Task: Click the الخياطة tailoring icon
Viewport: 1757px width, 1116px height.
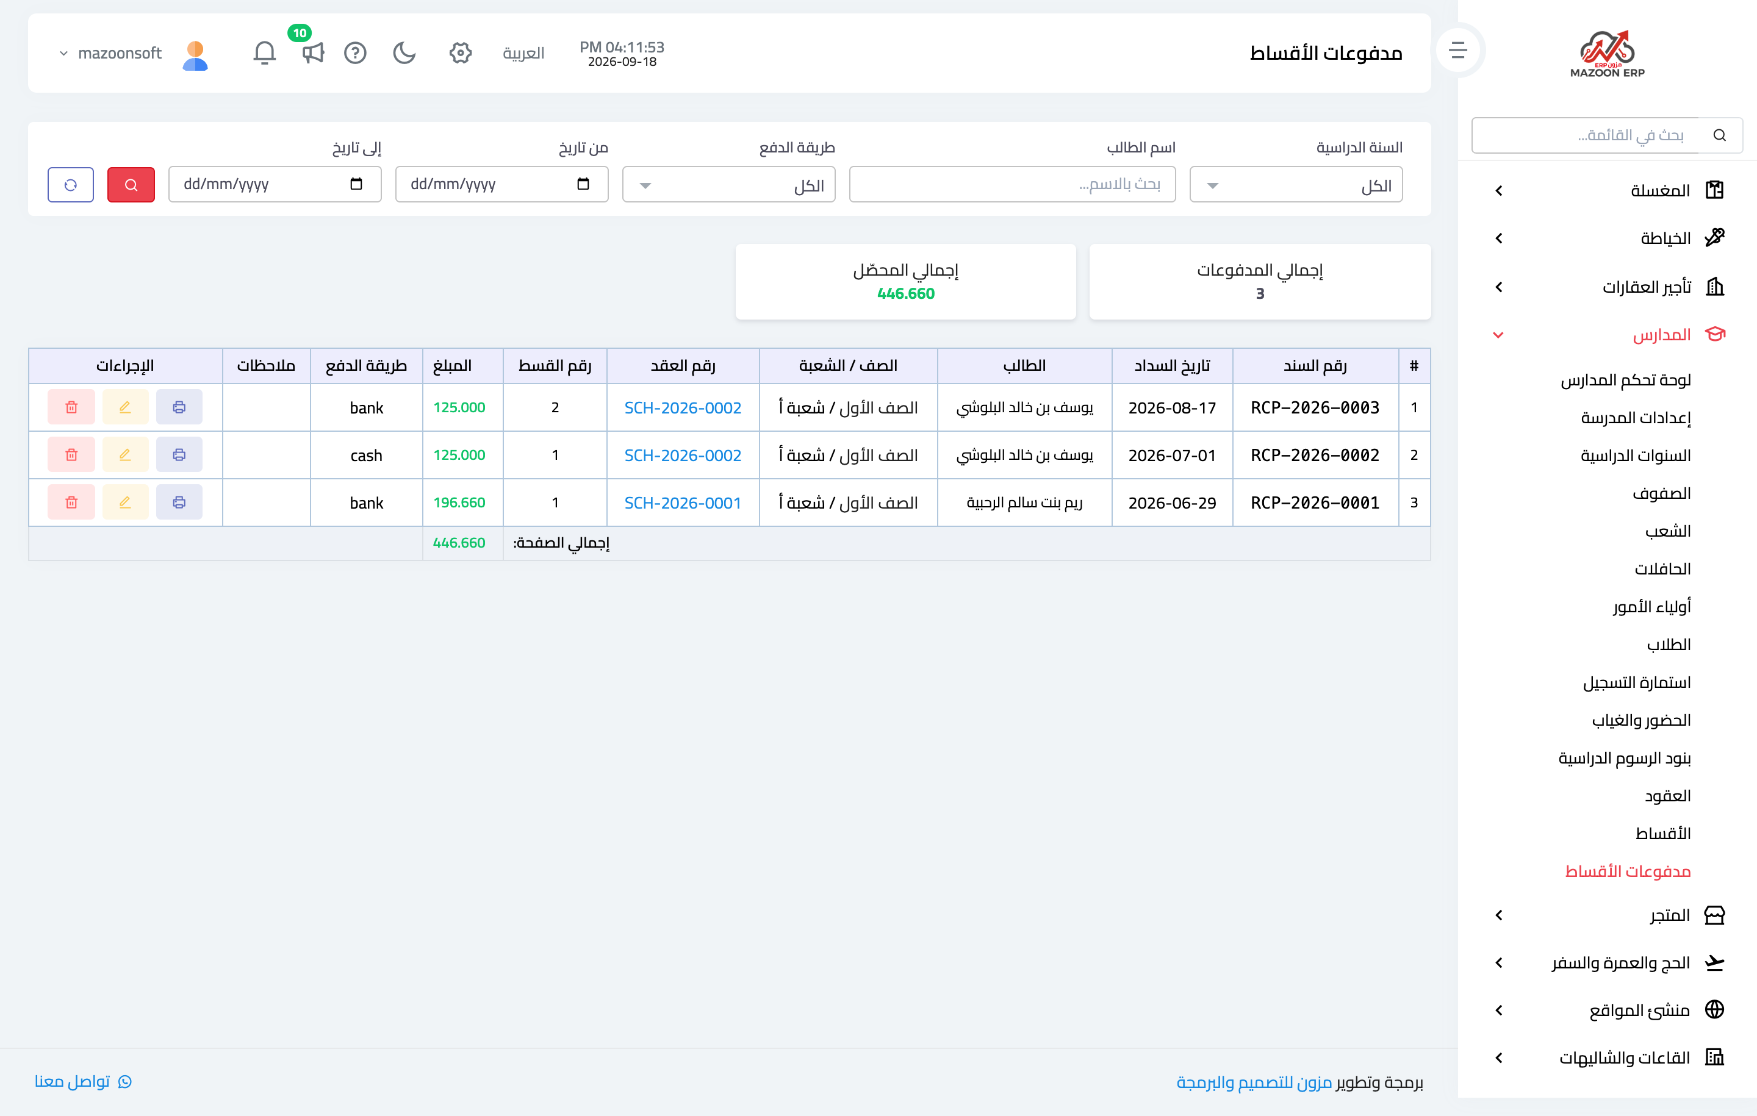Action: pos(1715,238)
